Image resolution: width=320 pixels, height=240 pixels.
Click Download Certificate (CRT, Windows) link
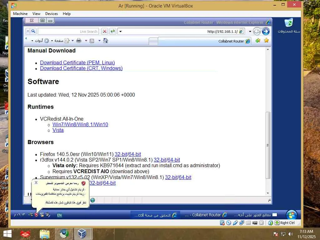pos(81,68)
